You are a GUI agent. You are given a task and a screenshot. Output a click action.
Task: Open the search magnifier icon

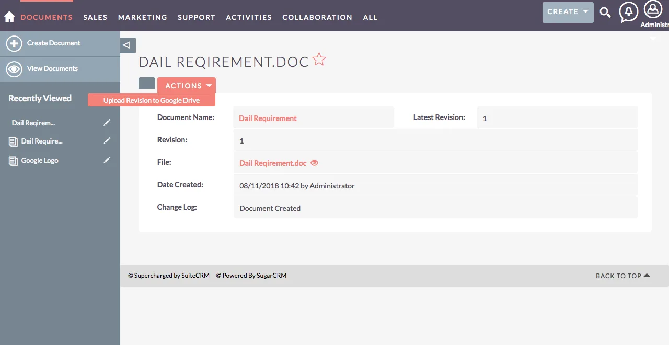pos(605,13)
